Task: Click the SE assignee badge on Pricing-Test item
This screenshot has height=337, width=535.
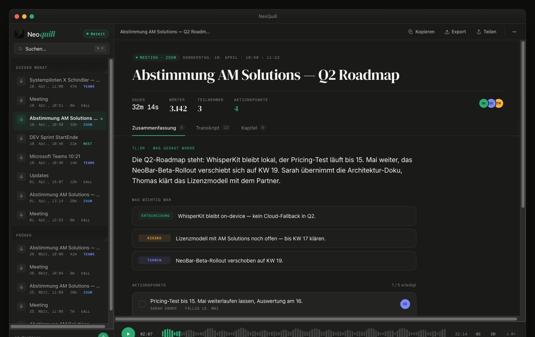Action: tap(405, 304)
